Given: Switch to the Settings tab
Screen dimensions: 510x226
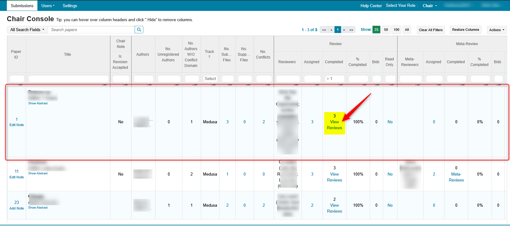Looking at the screenshot, I should coord(70,6).
